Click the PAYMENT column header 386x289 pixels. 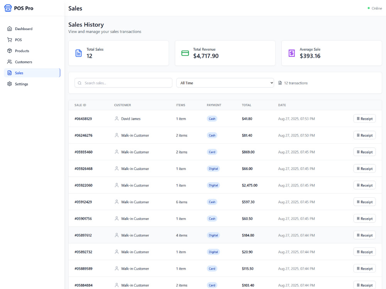(214, 105)
